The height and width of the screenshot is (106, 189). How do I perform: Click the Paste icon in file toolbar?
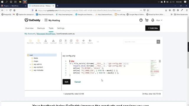(x=71, y=42)
